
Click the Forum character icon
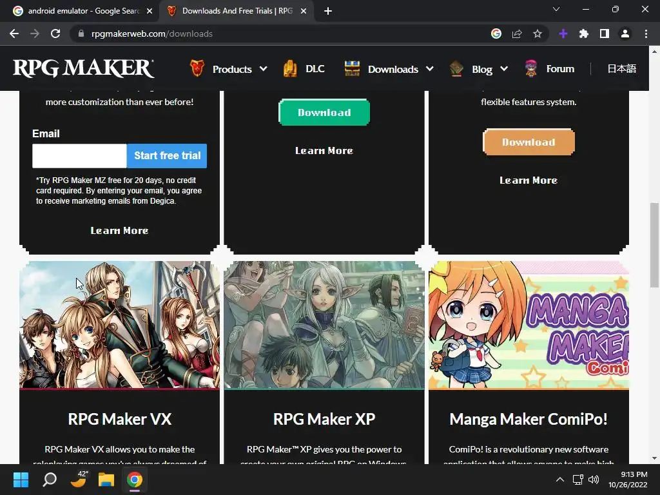[x=531, y=68]
